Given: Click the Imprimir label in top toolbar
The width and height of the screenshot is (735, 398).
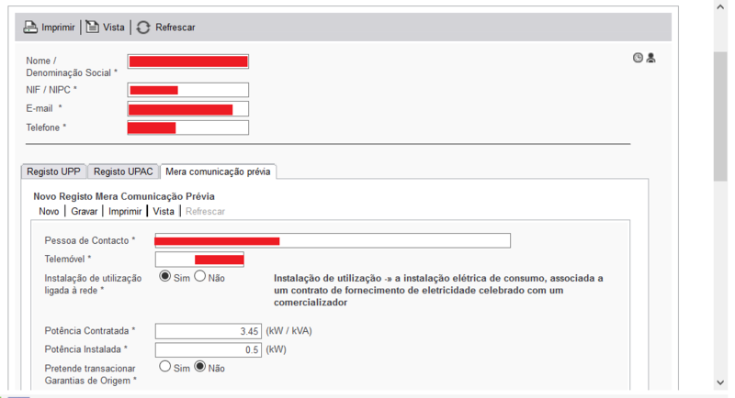Looking at the screenshot, I should [x=58, y=28].
